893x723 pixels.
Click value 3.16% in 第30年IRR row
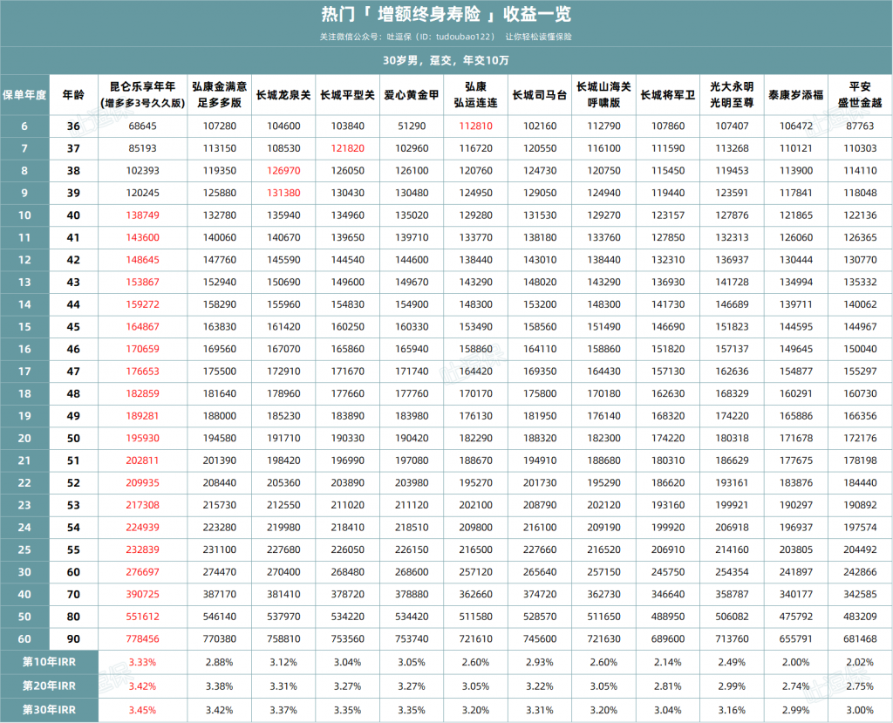732,710
